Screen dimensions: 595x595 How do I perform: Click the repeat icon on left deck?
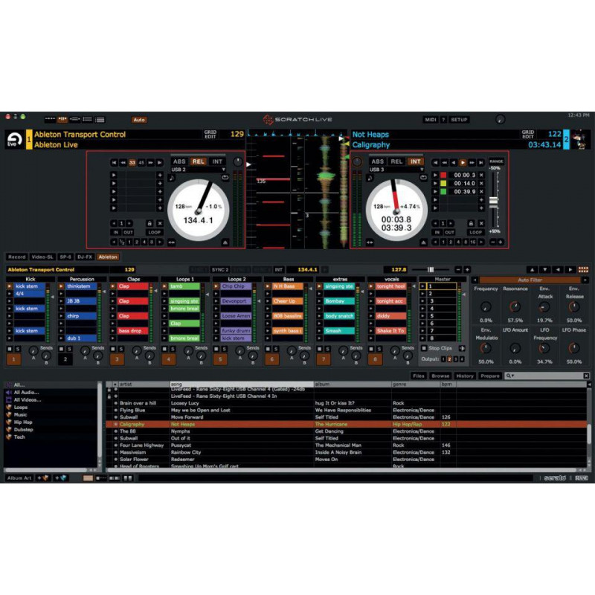(x=225, y=178)
